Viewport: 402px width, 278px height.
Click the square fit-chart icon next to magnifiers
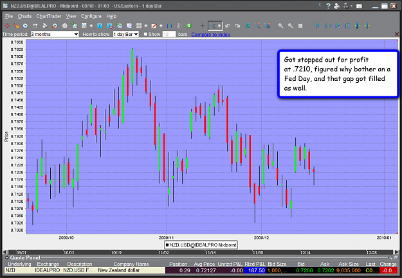click(300, 26)
